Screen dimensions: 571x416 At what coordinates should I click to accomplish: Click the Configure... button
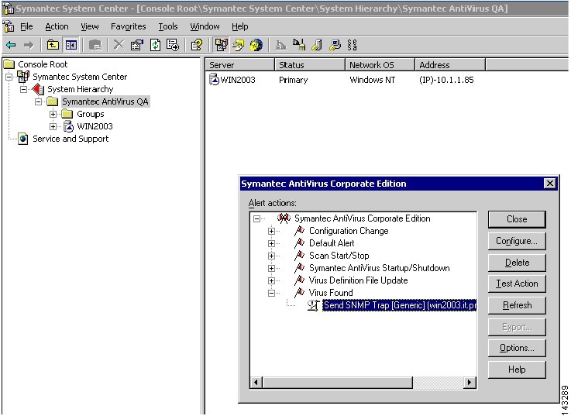pos(517,241)
